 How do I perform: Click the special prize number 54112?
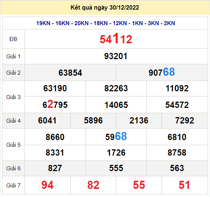click(116, 39)
